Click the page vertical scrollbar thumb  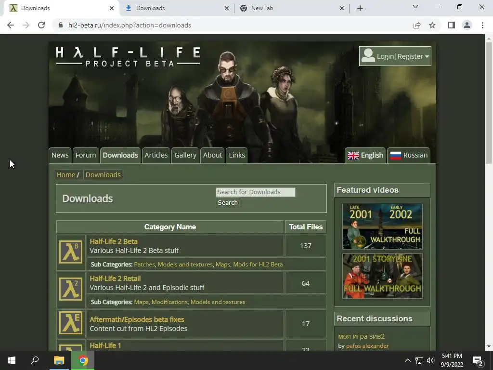click(x=489, y=103)
